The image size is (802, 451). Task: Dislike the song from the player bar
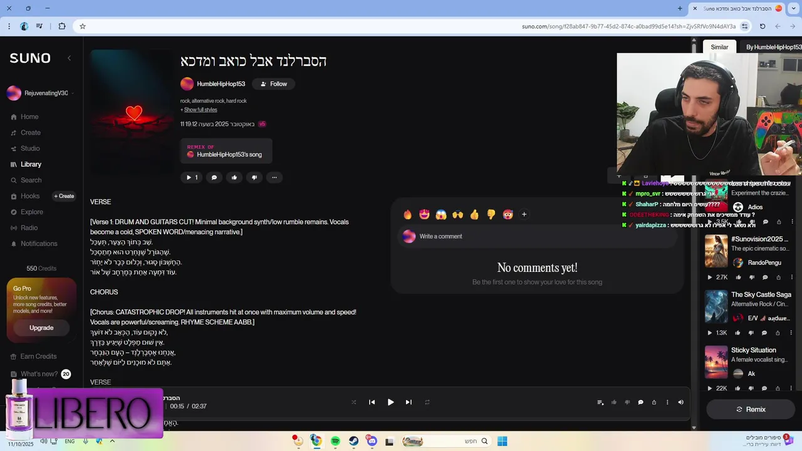tap(627, 402)
